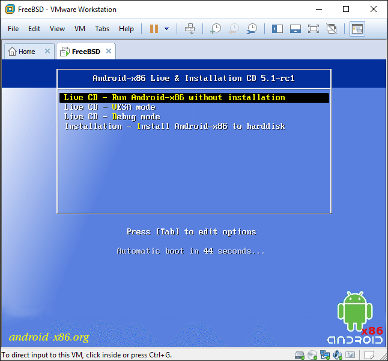Open the Help menu
The image size is (388, 361).
tap(126, 29)
